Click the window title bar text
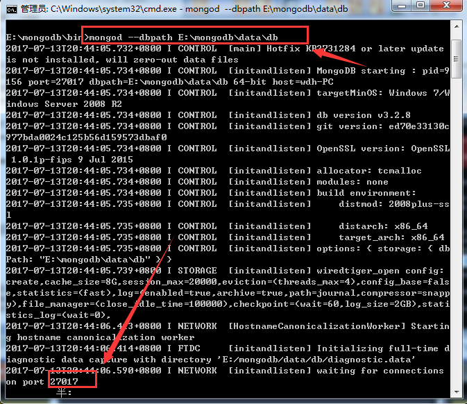Viewport: 467px width, 404px height. (184, 9)
